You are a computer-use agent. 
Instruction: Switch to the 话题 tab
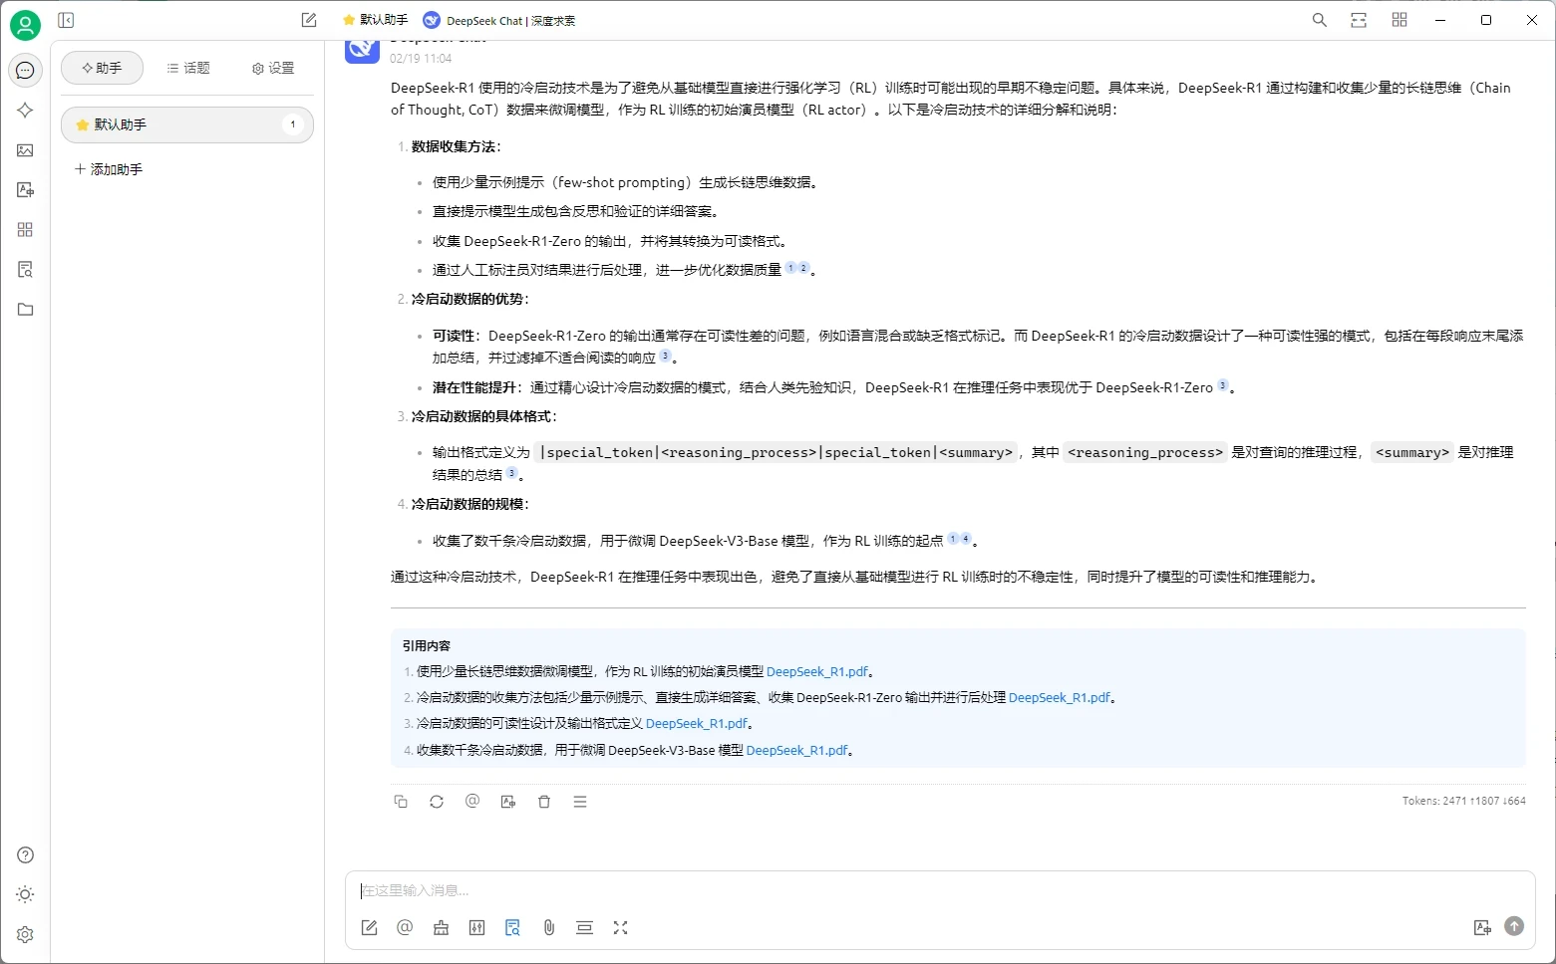click(187, 68)
